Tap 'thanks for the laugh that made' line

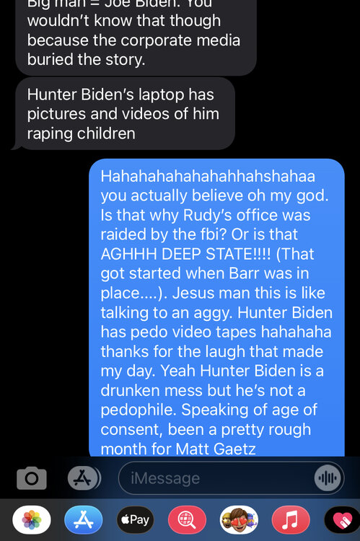(x=212, y=351)
